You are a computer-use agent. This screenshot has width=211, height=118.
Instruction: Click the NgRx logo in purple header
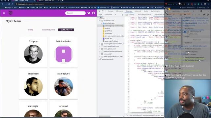[11, 13]
